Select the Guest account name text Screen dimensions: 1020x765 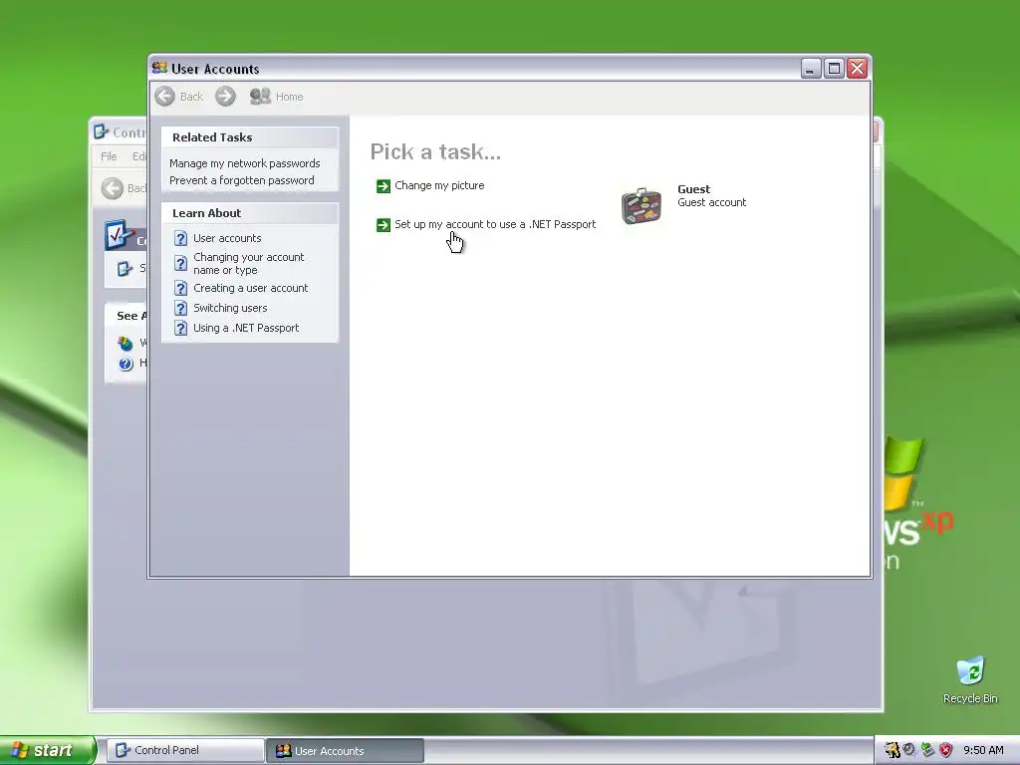[693, 189]
